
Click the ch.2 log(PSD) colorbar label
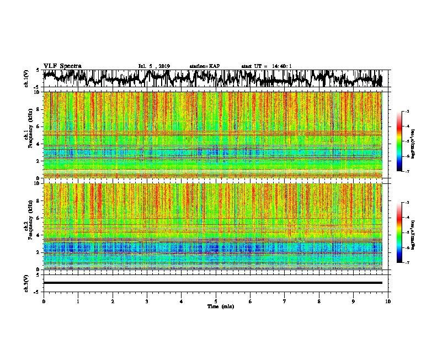(413, 235)
